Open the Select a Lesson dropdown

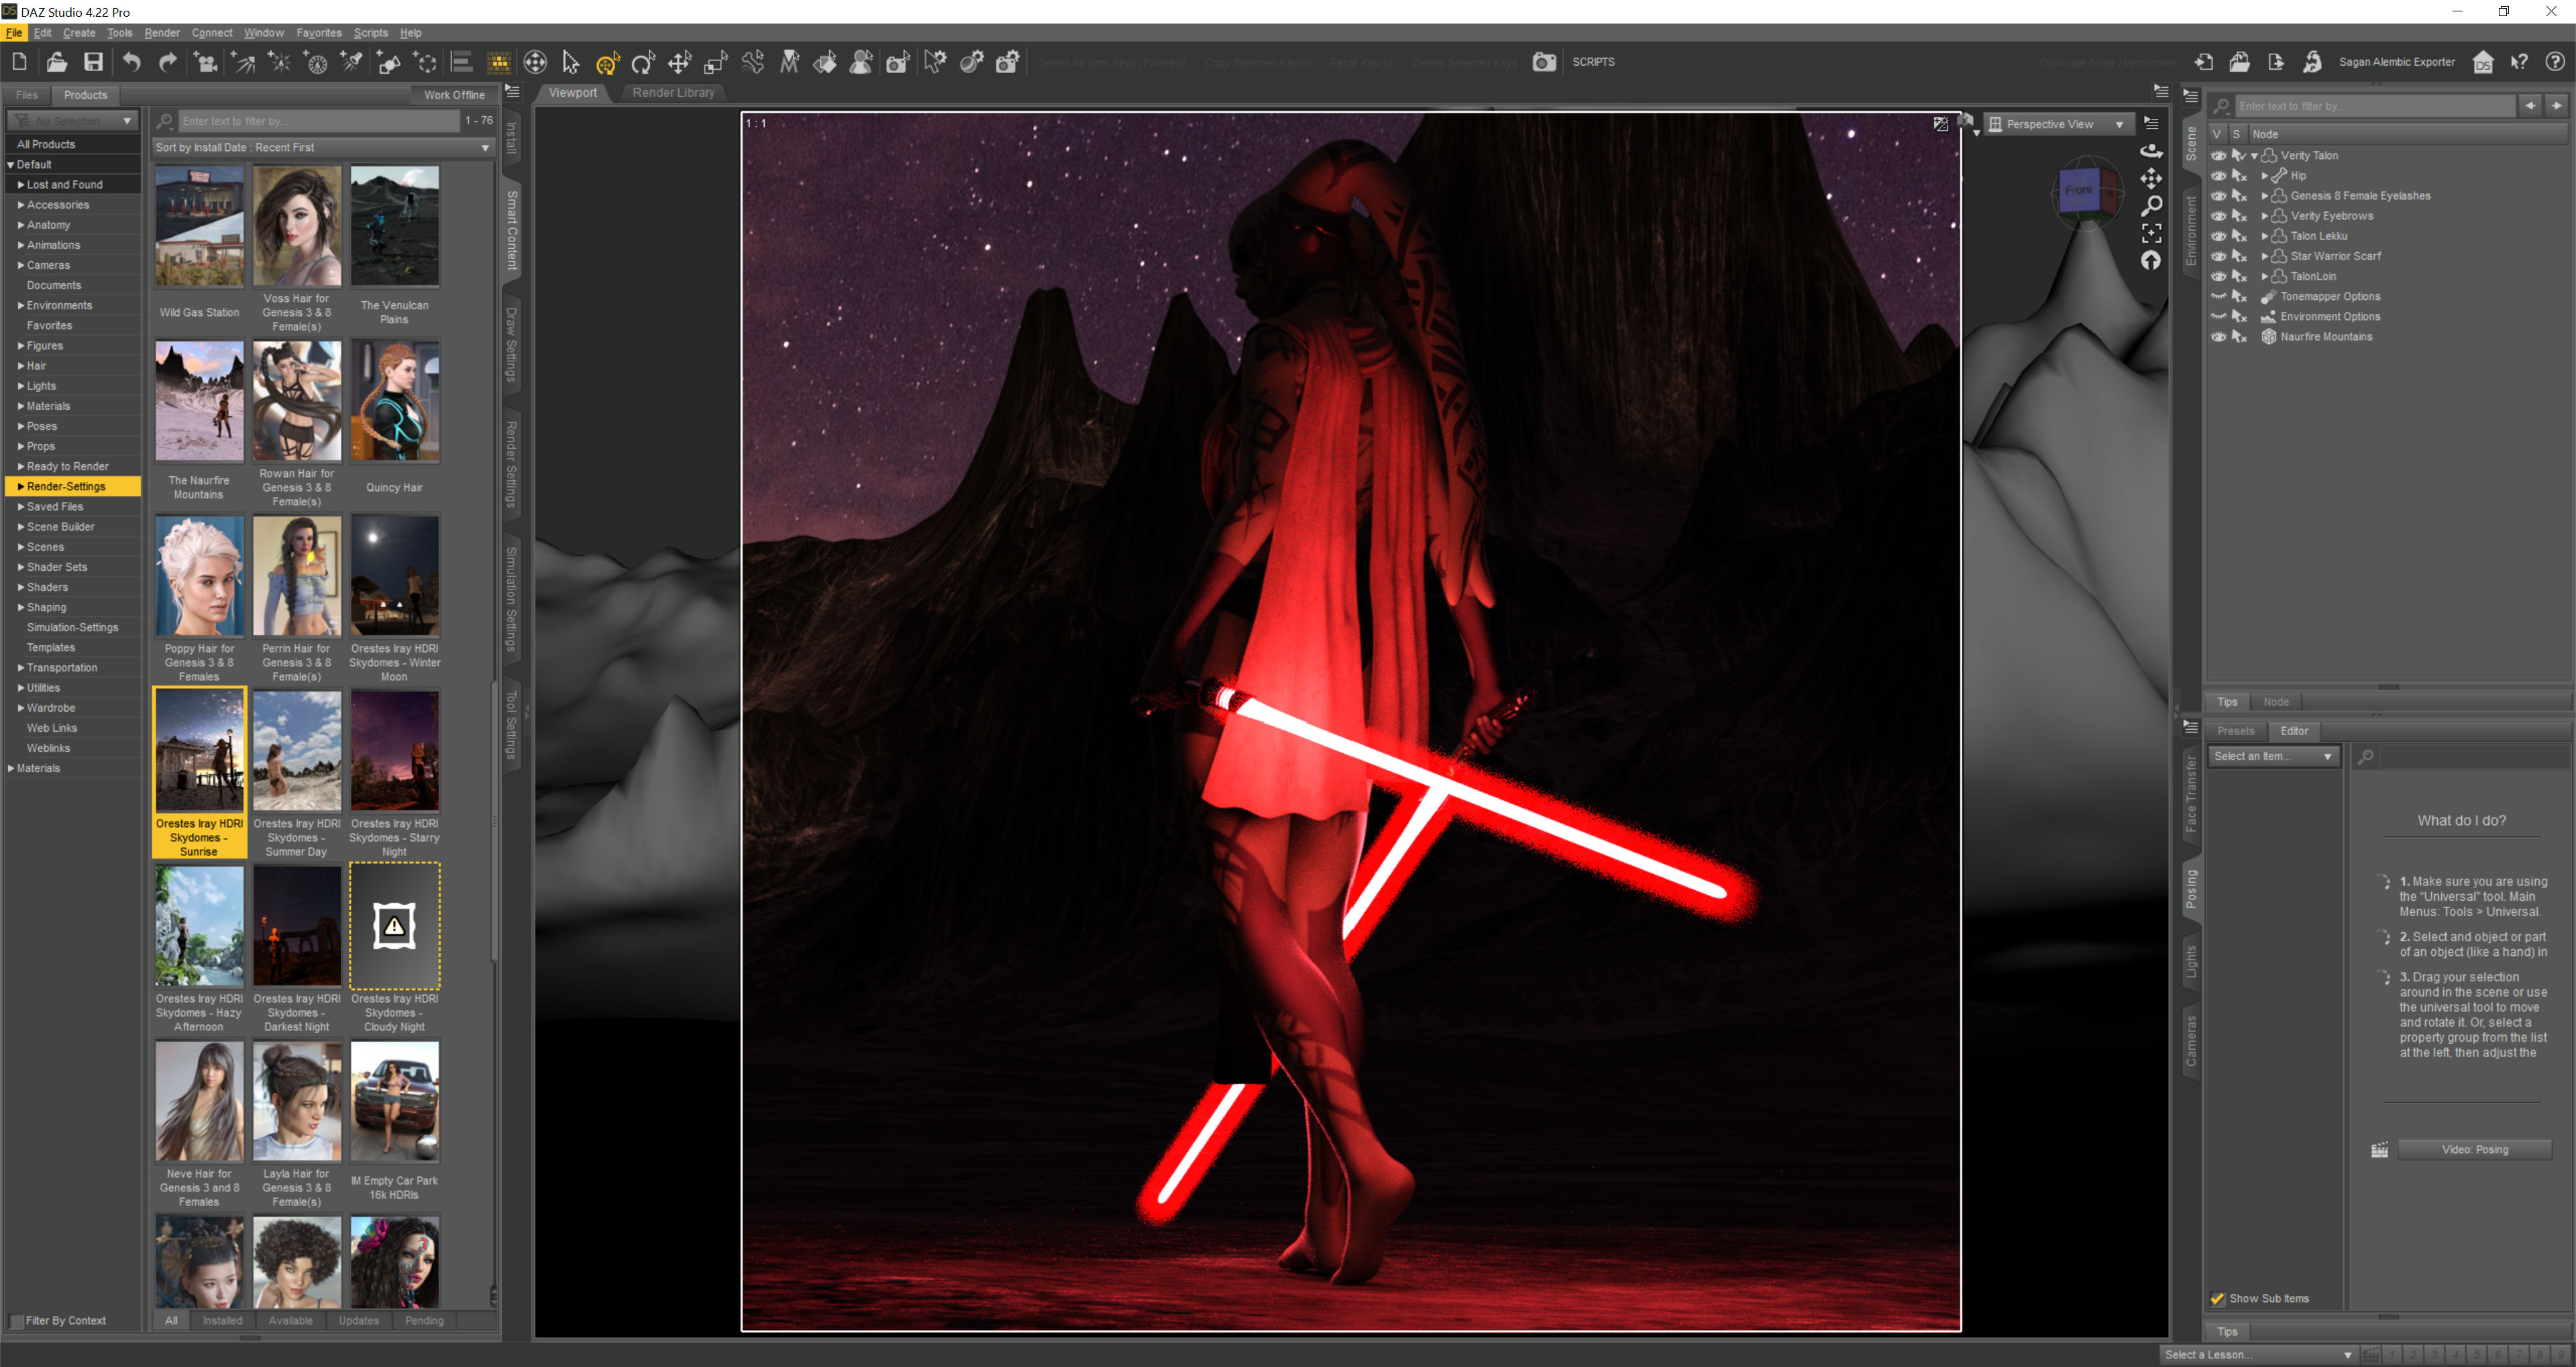pyautogui.click(x=2258, y=1354)
